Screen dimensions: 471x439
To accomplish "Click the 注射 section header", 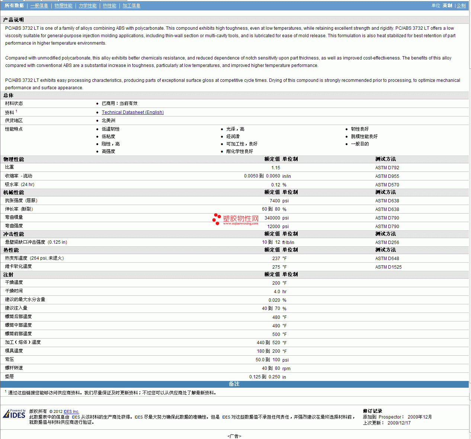I will click(x=9, y=275).
